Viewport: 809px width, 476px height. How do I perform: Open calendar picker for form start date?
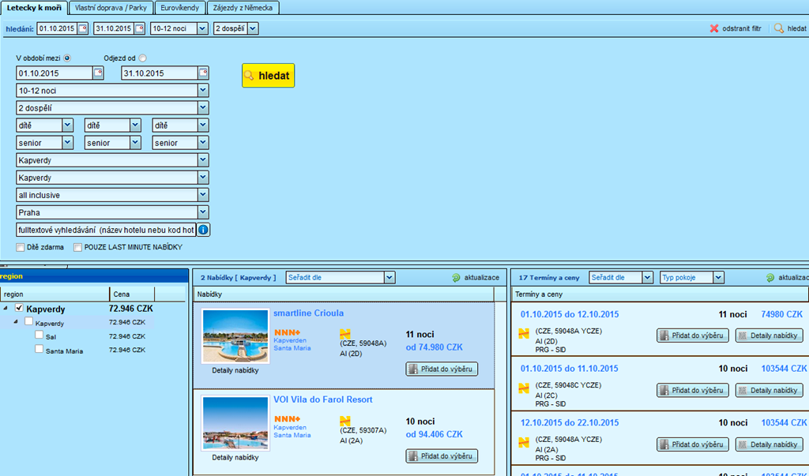point(98,73)
